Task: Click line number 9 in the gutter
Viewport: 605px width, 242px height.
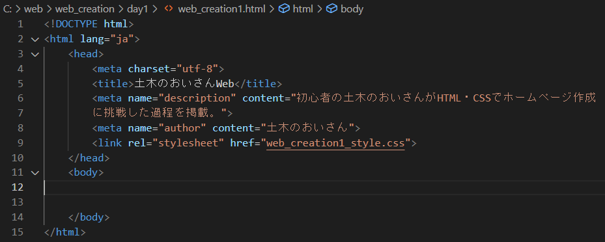Action: pyautogui.click(x=20, y=143)
